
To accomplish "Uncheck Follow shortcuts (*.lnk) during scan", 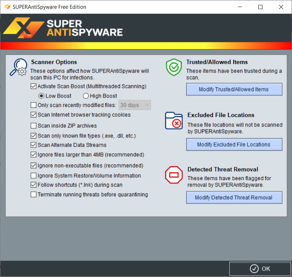I will pos(33,185).
